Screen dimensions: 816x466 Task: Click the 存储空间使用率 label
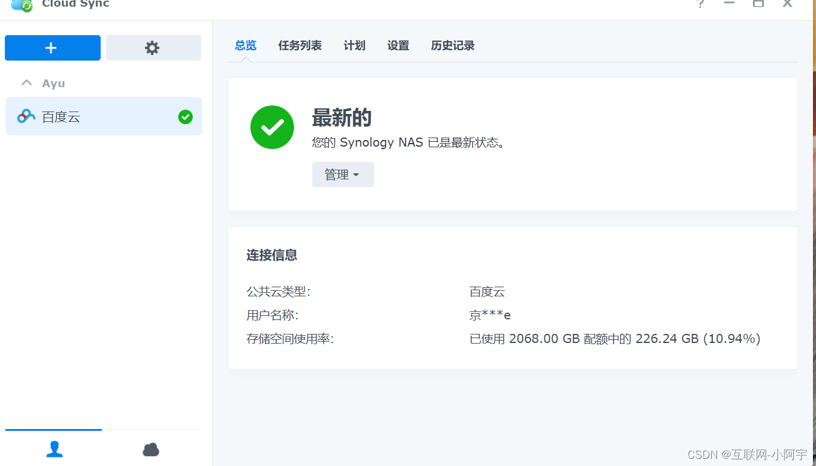tap(290, 339)
